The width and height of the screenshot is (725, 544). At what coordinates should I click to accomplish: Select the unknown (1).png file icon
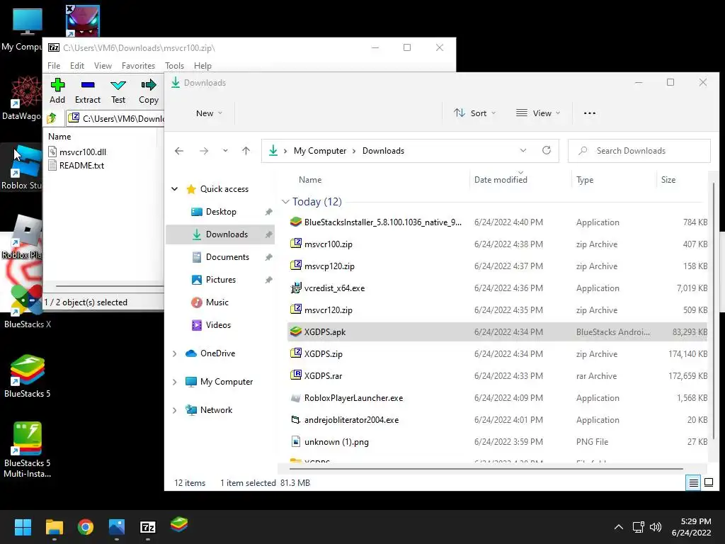pyautogui.click(x=296, y=442)
